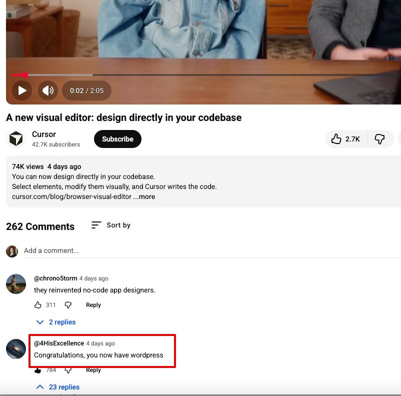The image size is (401, 396).
Task: Click your profile avatar beside comment box
Action: tap(12, 251)
